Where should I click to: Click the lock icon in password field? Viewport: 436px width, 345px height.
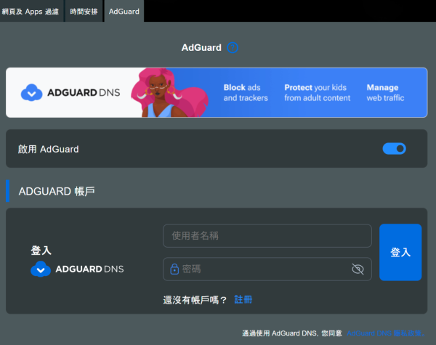(174, 269)
